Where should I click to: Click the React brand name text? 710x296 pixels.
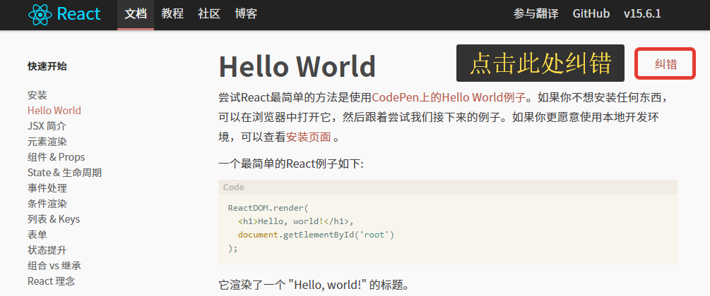pyautogui.click(x=79, y=14)
